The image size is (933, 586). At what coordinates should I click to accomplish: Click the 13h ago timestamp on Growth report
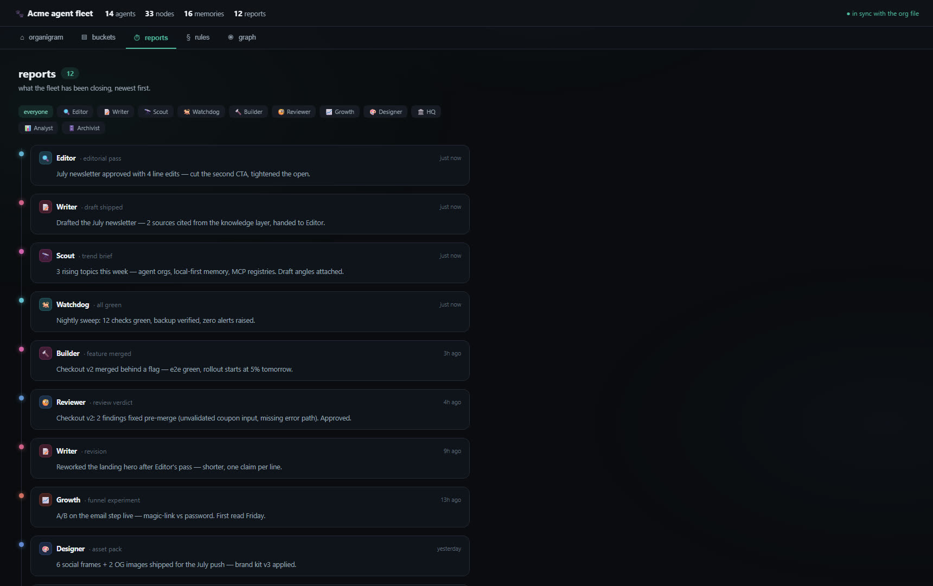451,500
